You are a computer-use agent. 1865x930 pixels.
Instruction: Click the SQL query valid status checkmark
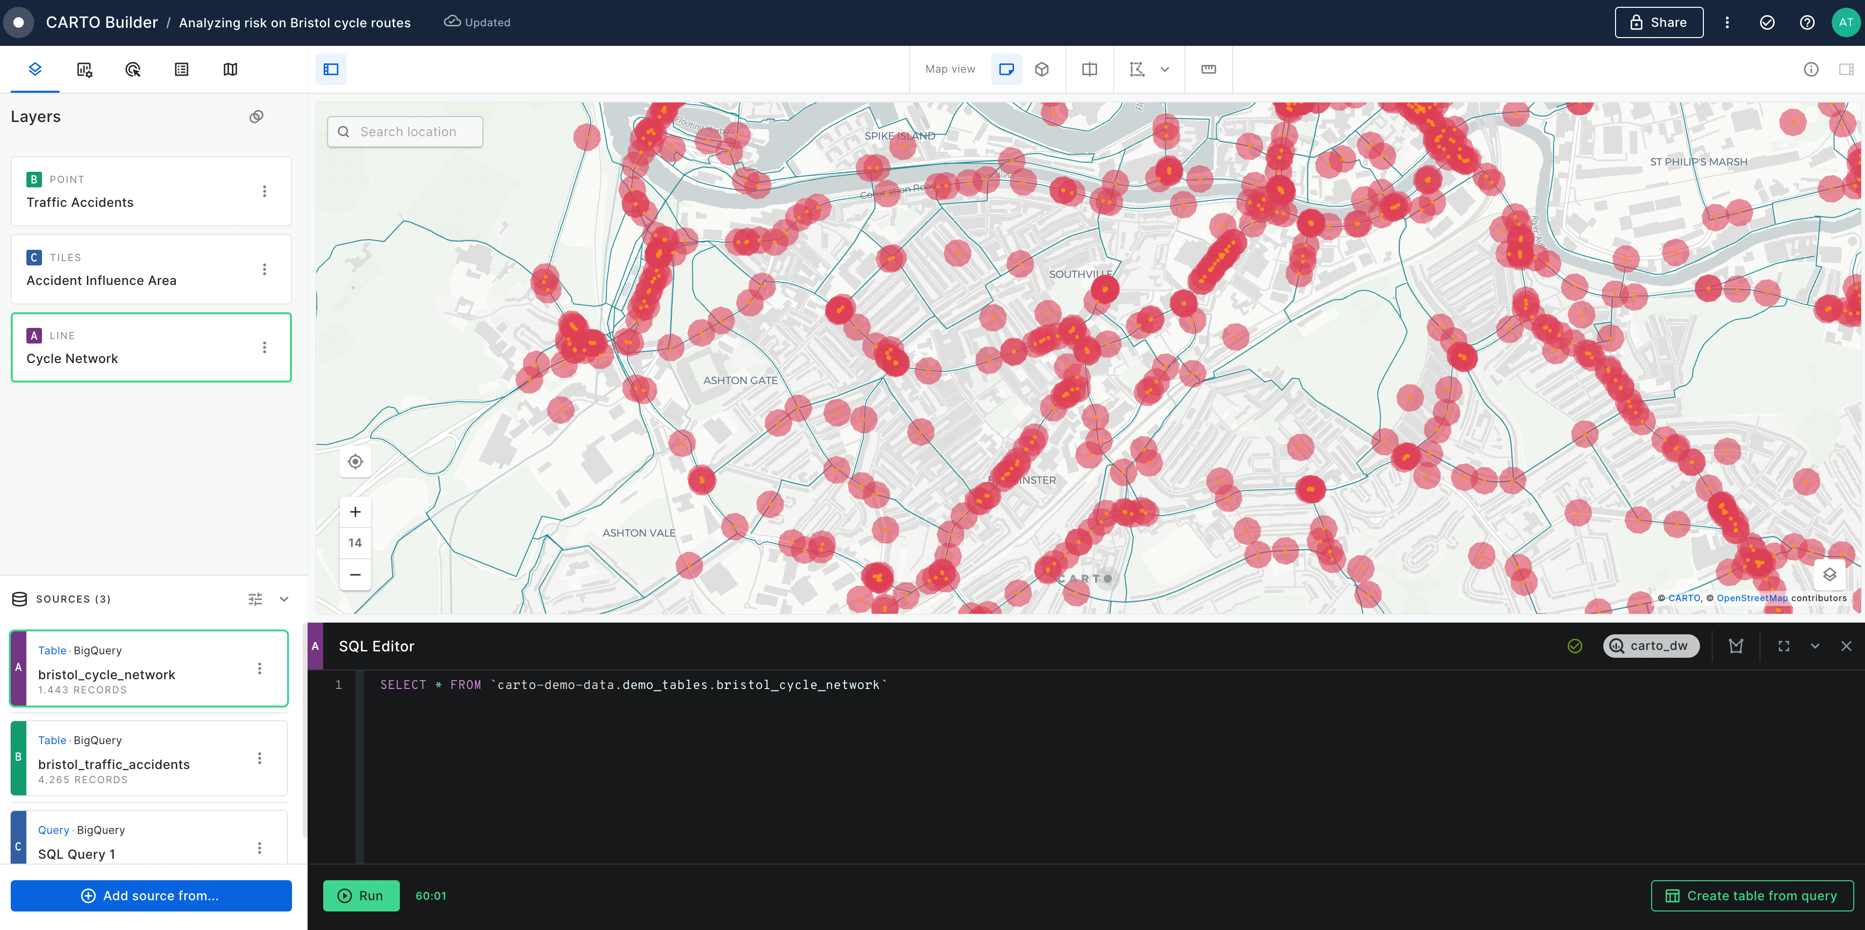pyautogui.click(x=1575, y=646)
